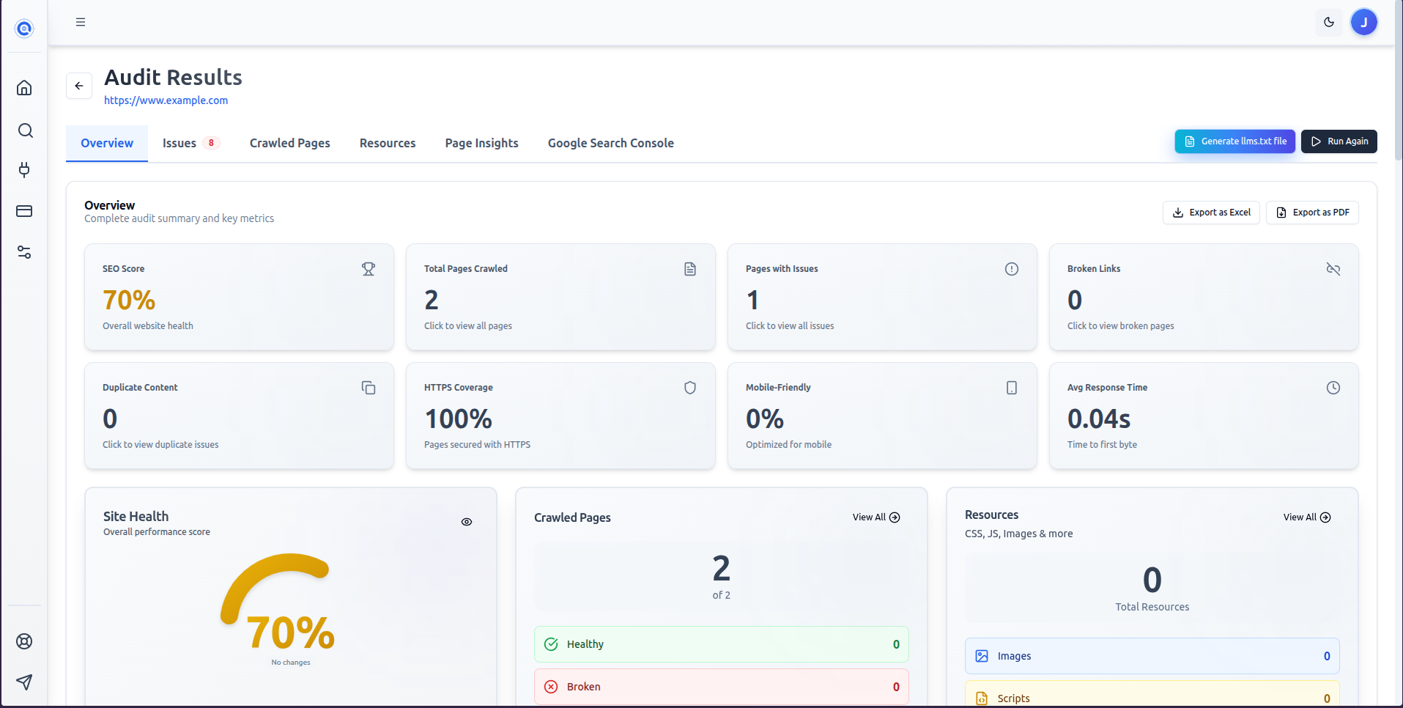This screenshot has width=1403, height=708.
Task: Open the hamburger menu to collapse the sidebar
Action: 81,22
